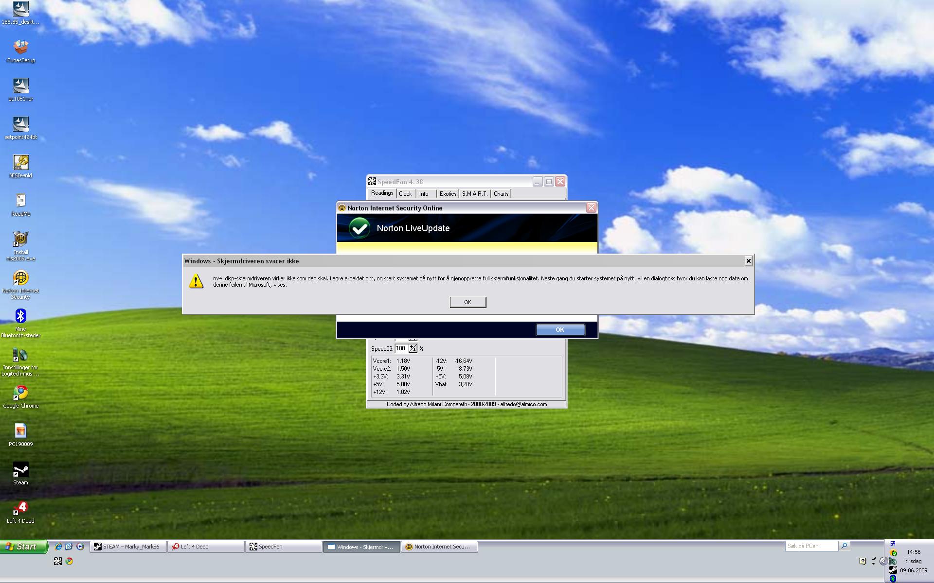Open the PC190009 file icon

pyautogui.click(x=20, y=435)
